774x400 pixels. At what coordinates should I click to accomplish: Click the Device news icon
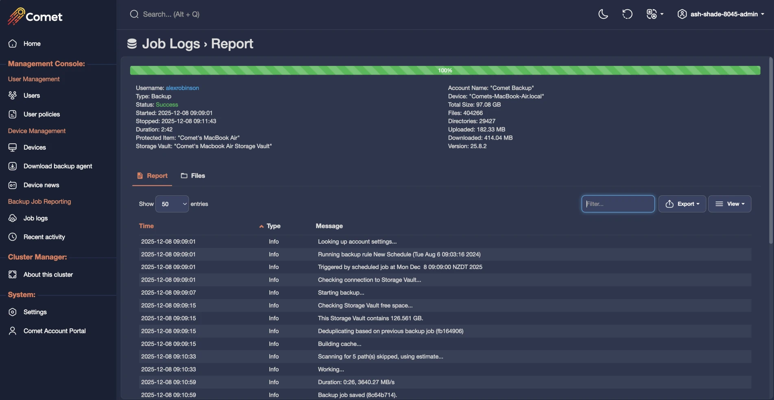pos(13,185)
